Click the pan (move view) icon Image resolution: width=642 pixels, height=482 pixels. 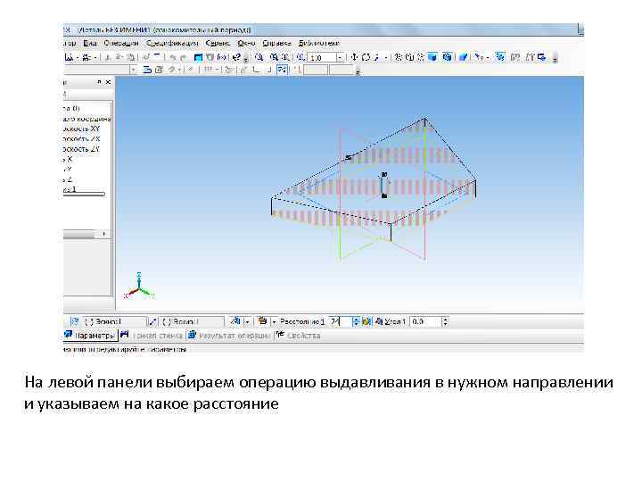click(x=355, y=58)
